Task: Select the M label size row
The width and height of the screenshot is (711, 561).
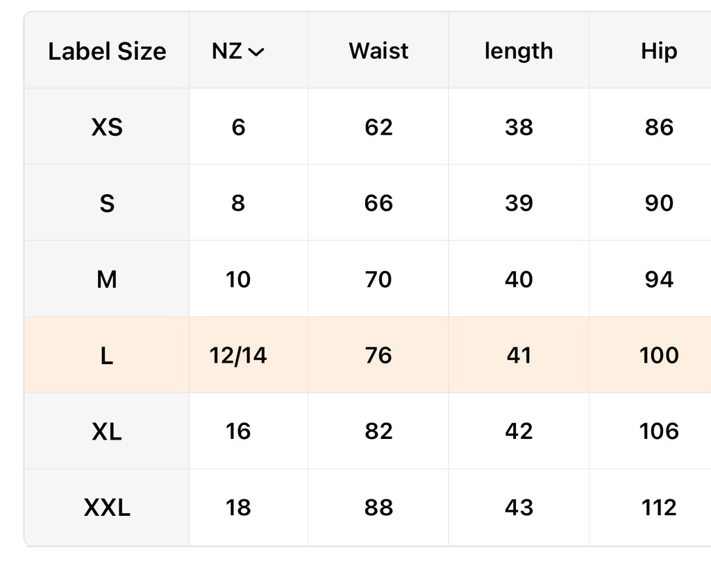Action: click(x=107, y=279)
